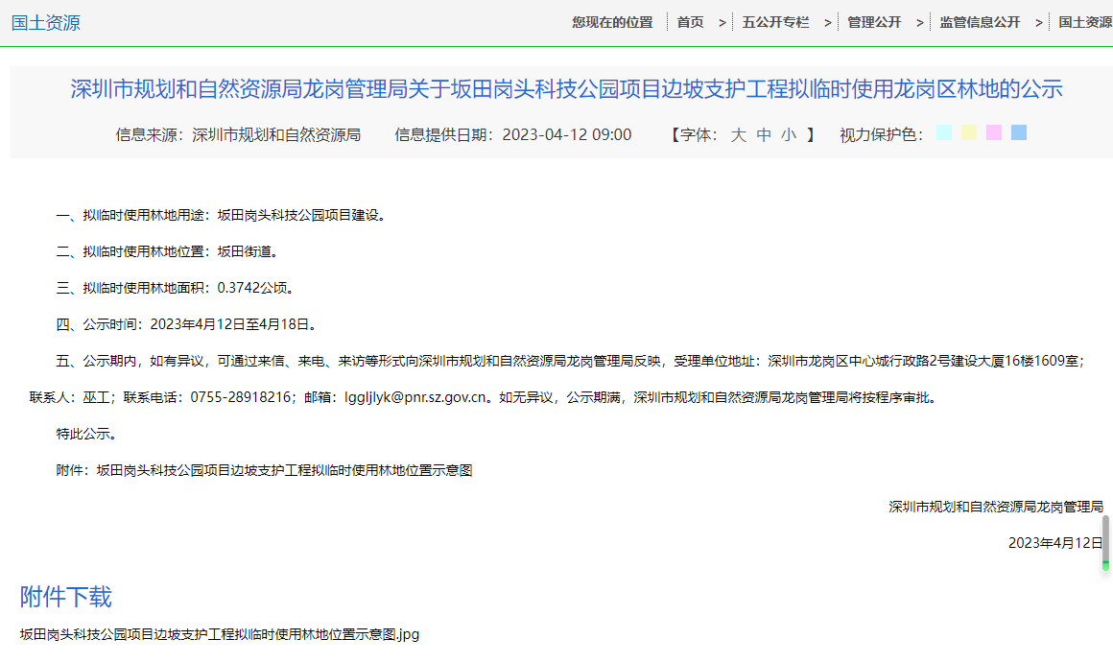Set font size to 小 (small)
The image size is (1113, 663).
point(789,135)
